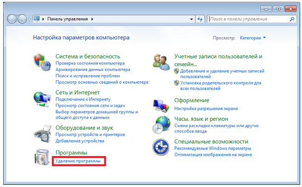Click Поиск и исправление проблем link

[87, 76]
